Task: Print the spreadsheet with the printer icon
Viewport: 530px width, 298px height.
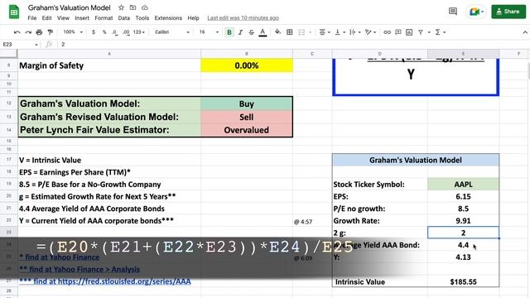Action: pos(39,32)
